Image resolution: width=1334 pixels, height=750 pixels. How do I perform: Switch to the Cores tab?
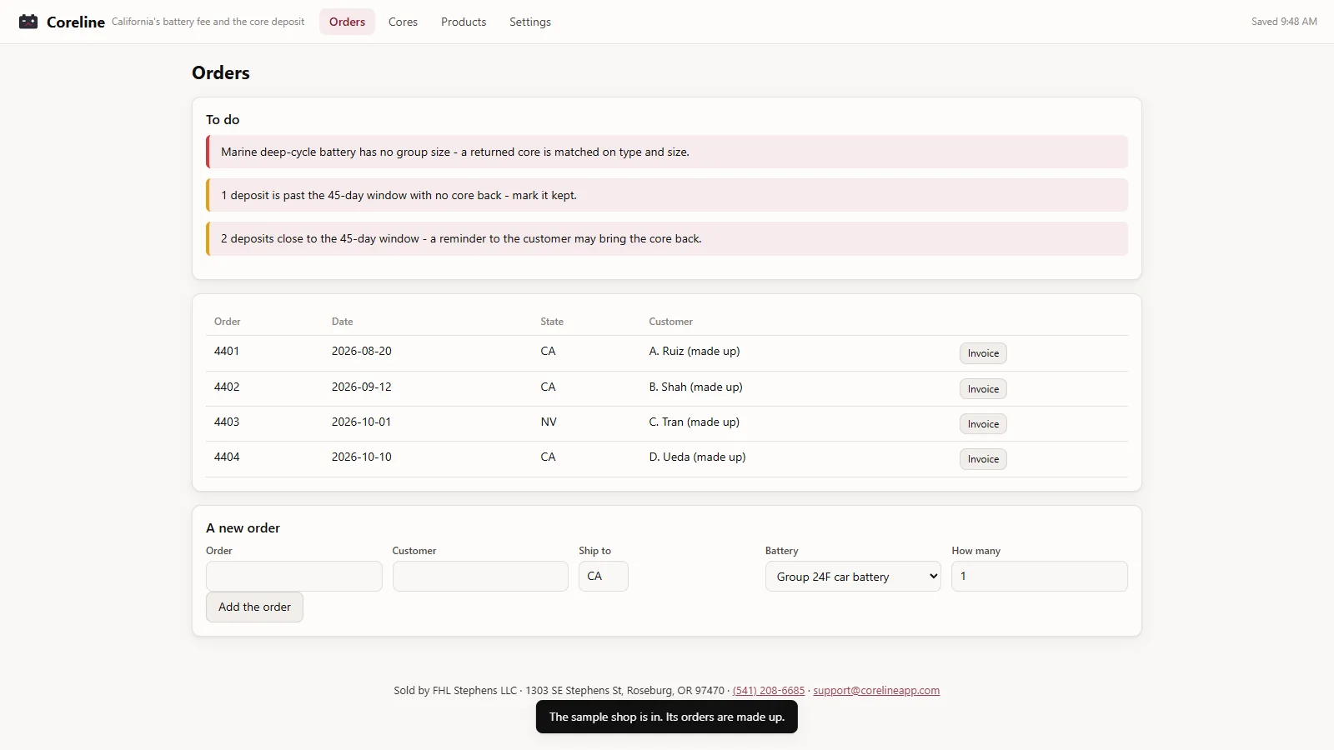tap(403, 22)
